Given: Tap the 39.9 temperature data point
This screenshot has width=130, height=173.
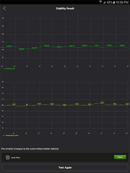Looking at the screenshot, I should tap(64, 105).
